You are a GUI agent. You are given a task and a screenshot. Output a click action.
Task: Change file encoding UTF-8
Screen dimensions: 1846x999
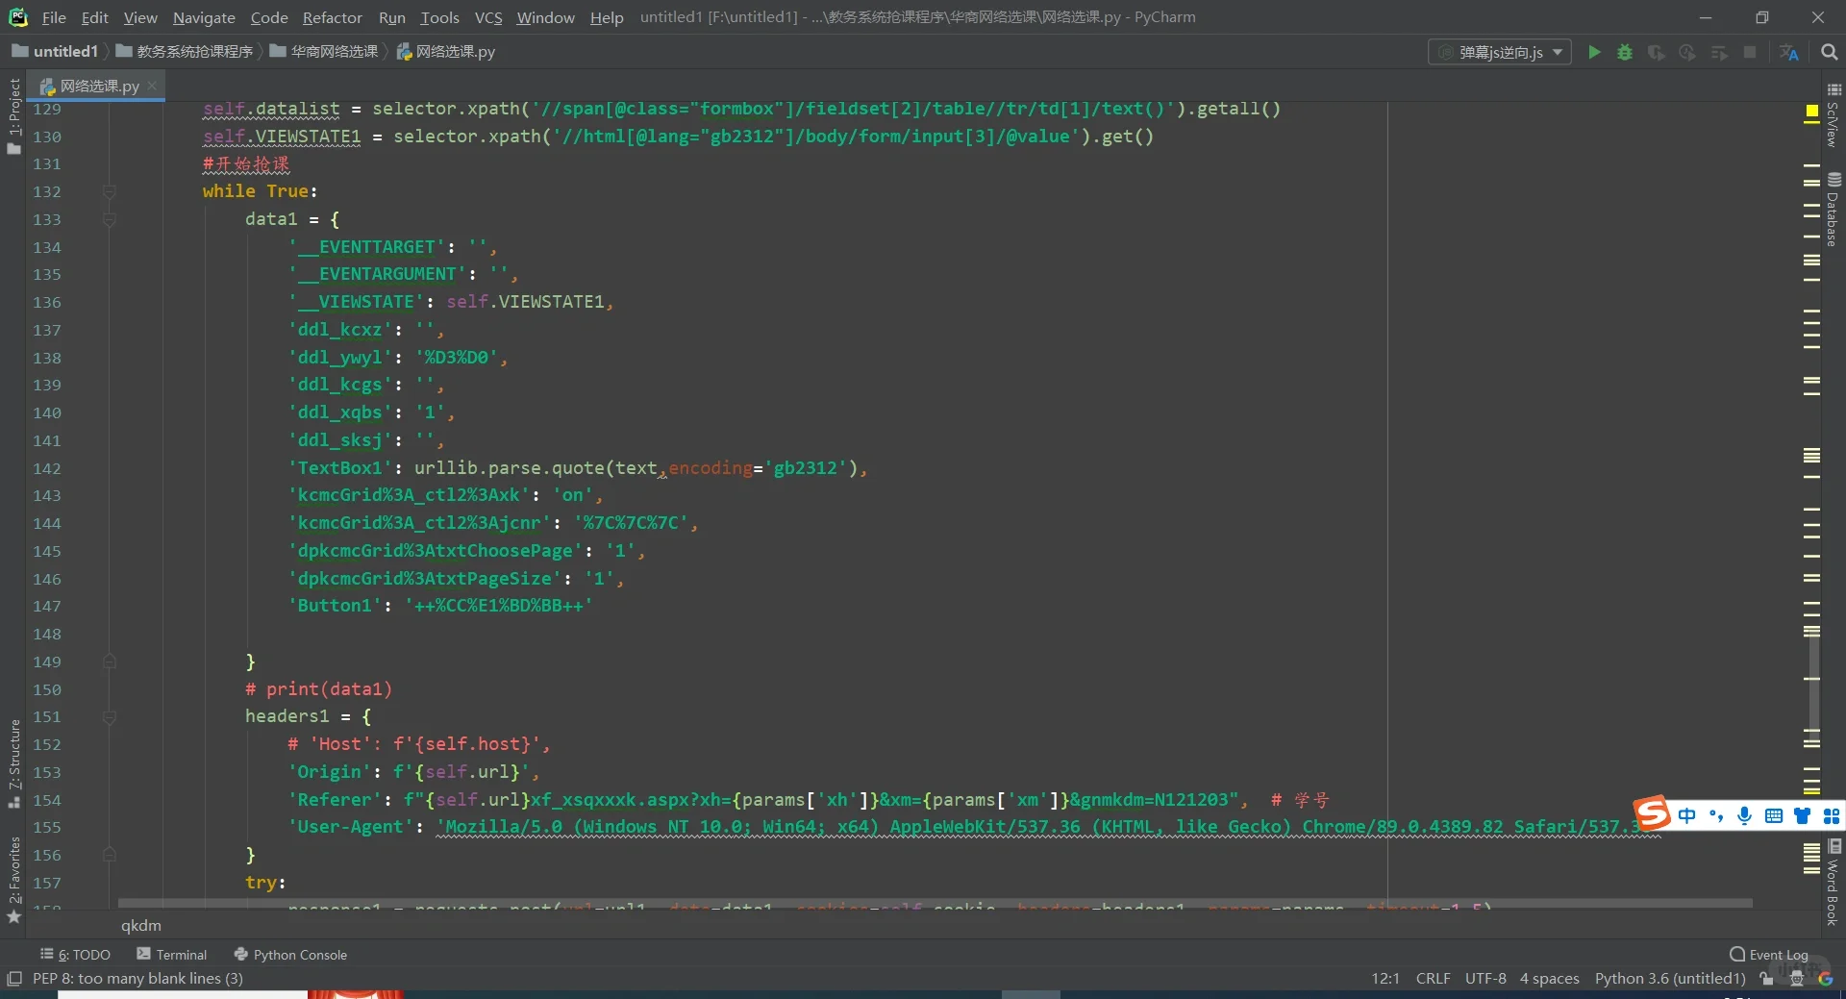coord(1485,979)
